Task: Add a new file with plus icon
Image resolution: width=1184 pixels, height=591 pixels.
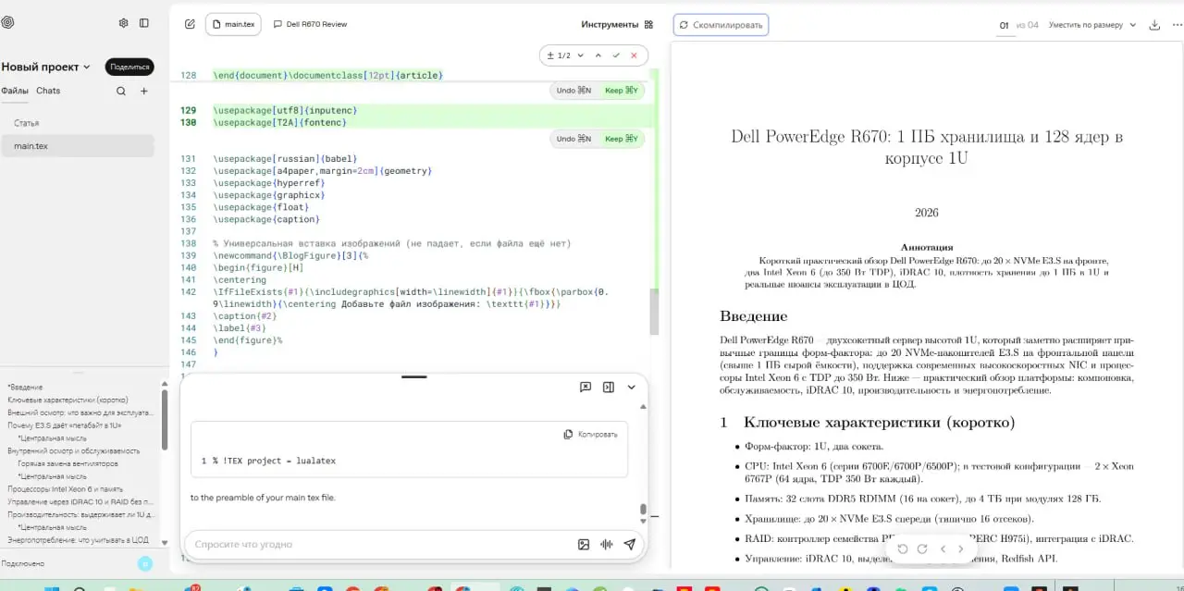Action: click(143, 91)
